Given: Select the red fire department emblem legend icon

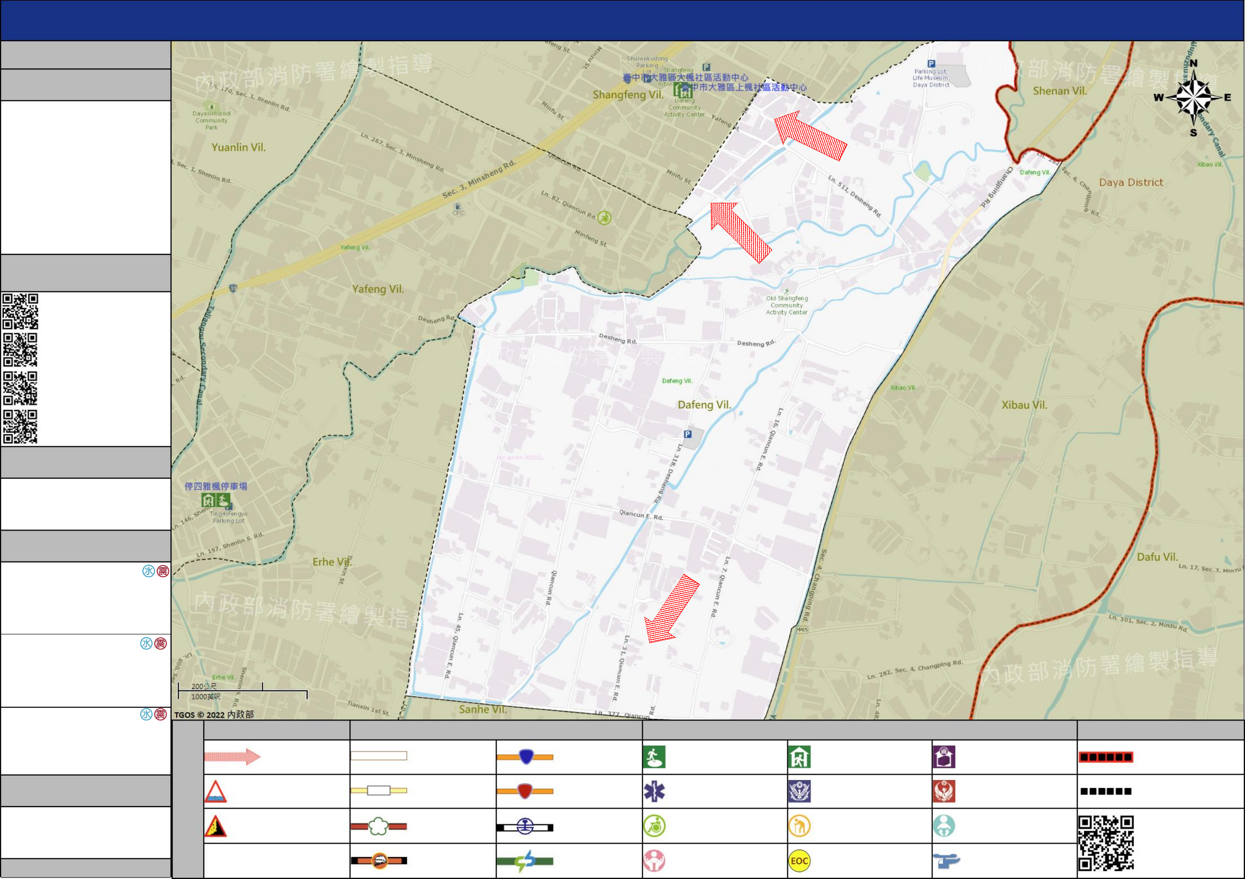Looking at the screenshot, I should pyautogui.click(x=944, y=792).
